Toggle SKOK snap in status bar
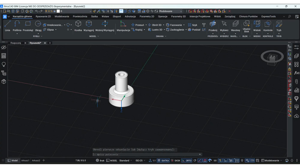Viewport: 300px width, 168px height. coord(175,161)
